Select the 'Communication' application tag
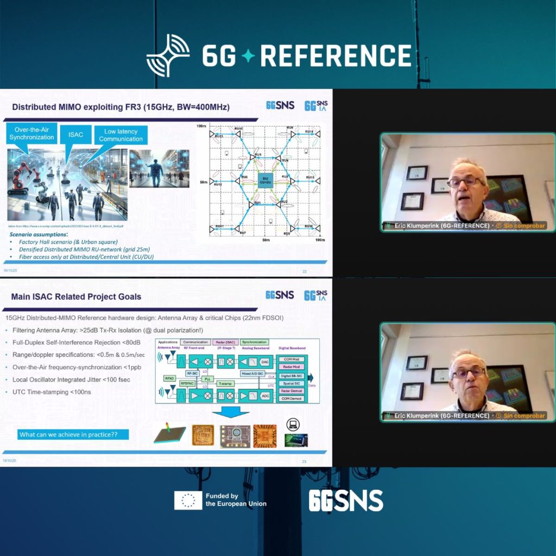This screenshot has height=556, width=556. click(195, 342)
